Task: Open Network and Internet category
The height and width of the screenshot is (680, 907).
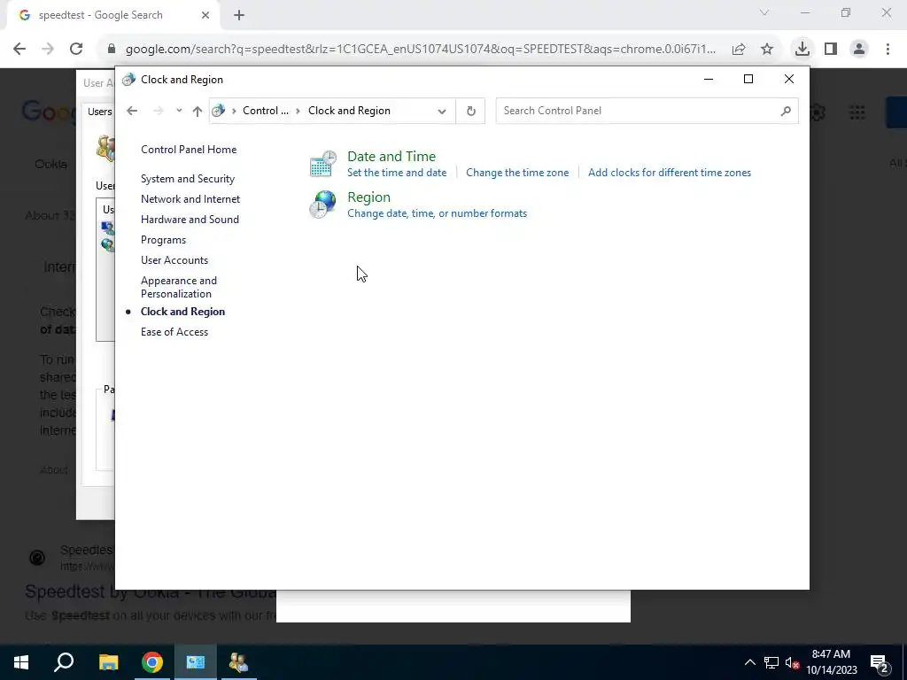Action: (x=190, y=199)
